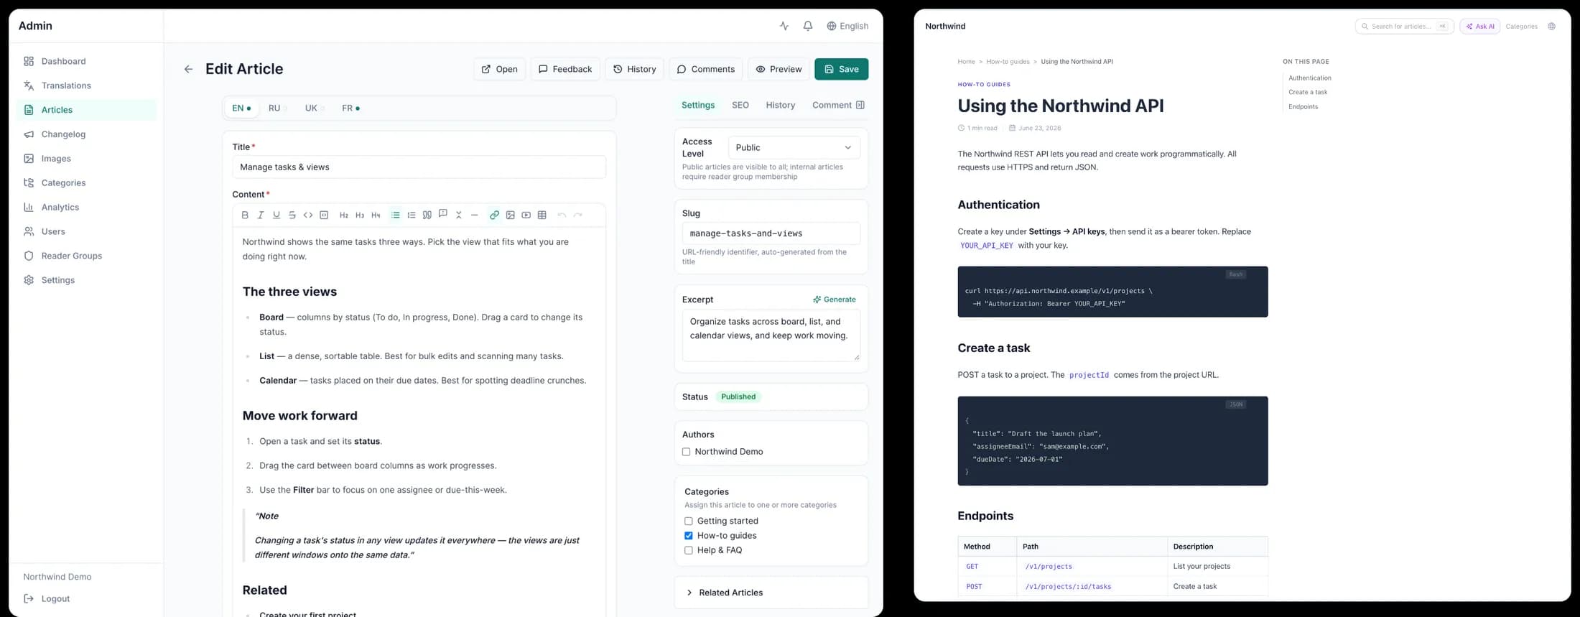The image size is (1580, 617).
Task: Switch to the RU language tab
Action: (x=277, y=108)
